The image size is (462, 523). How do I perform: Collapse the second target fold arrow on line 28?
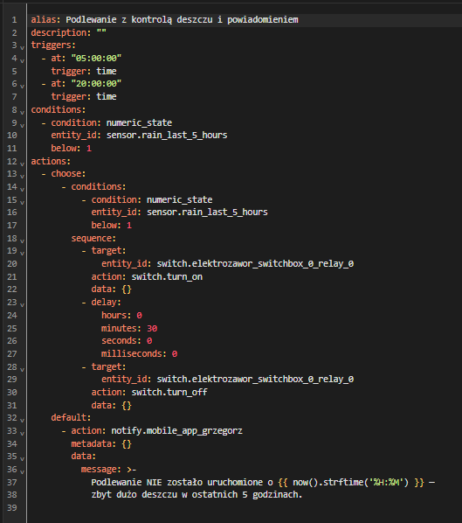tap(22, 369)
